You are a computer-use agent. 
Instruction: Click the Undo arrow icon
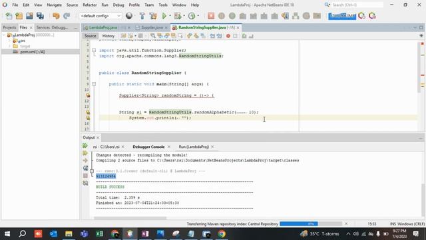pyautogui.click(x=56, y=16)
